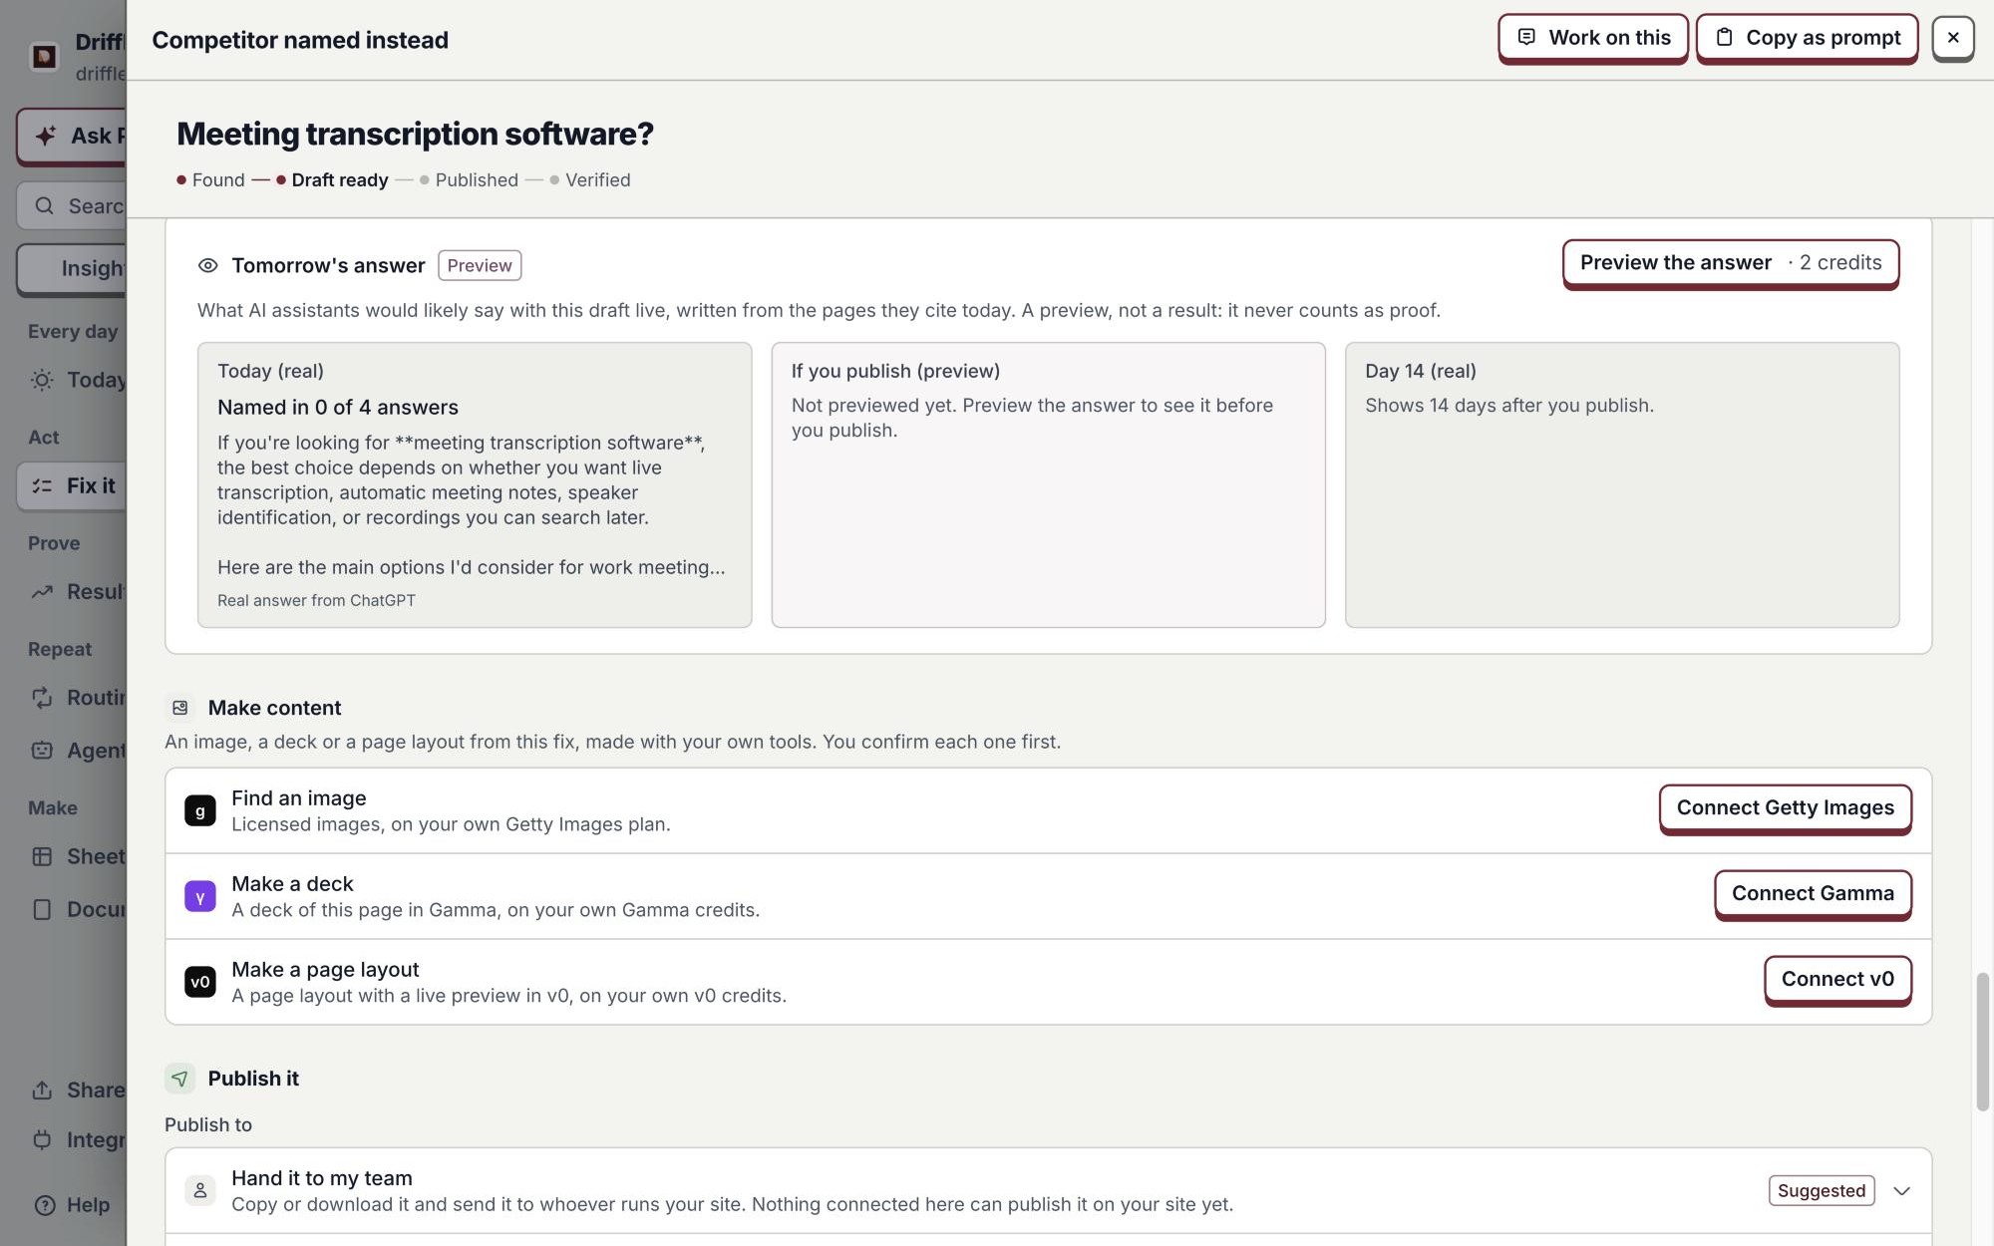1994x1246 pixels.
Task: Click the vertical scrollbar thumb
Action: coord(1982,1042)
